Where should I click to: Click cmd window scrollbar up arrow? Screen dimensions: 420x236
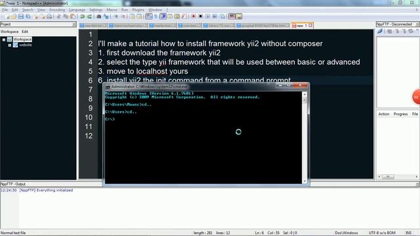[304, 94]
